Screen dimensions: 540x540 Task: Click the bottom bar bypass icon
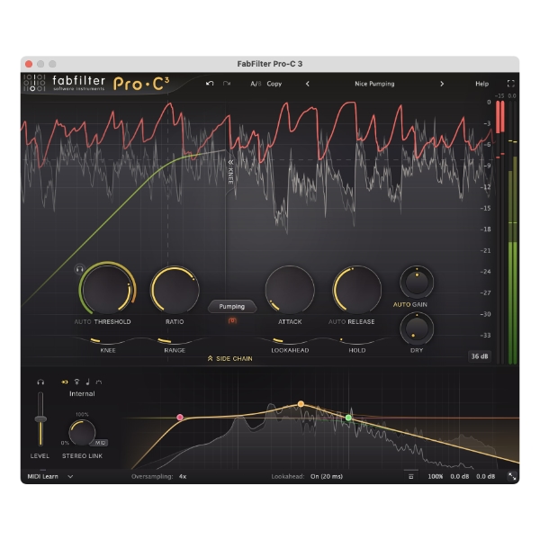pos(411,477)
